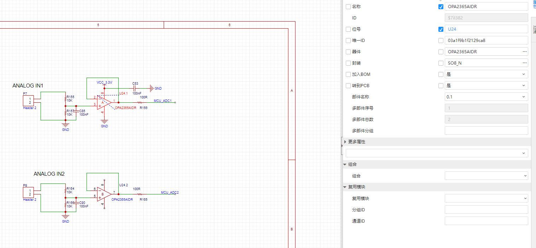Open the 封装 footprint browse ellipsis button
536x248 pixels.
tap(524, 63)
